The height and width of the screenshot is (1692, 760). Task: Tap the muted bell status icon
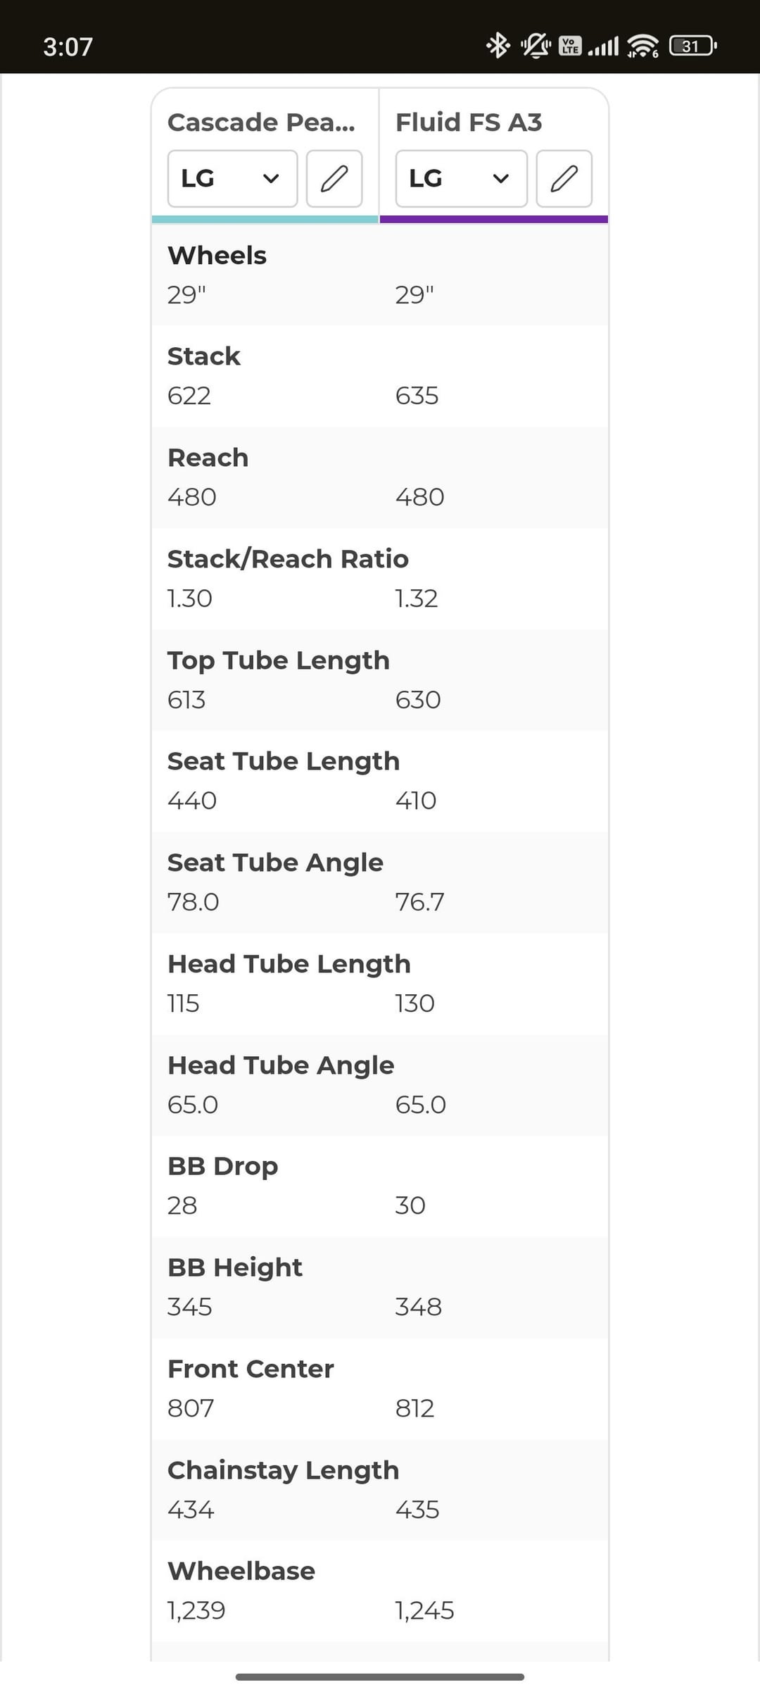[x=536, y=46]
